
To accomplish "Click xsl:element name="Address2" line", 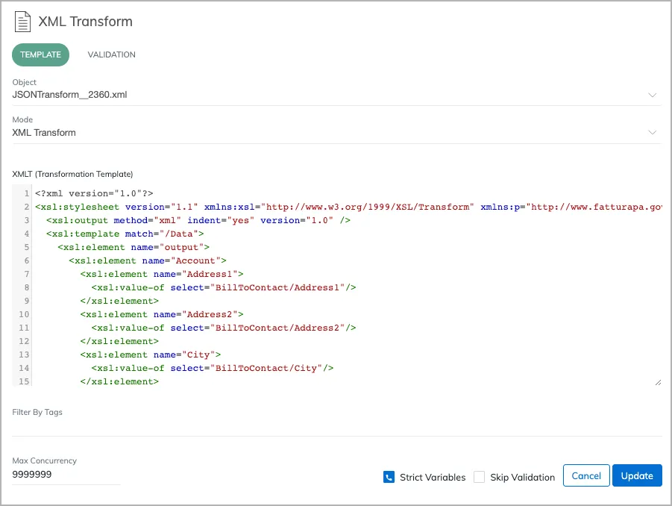I will 162,314.
